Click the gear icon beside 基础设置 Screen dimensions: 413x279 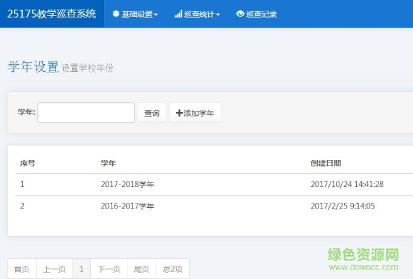116,14
